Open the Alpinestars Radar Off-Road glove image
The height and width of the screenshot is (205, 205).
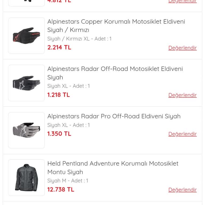pyautogui.click(x=26, y=83)
